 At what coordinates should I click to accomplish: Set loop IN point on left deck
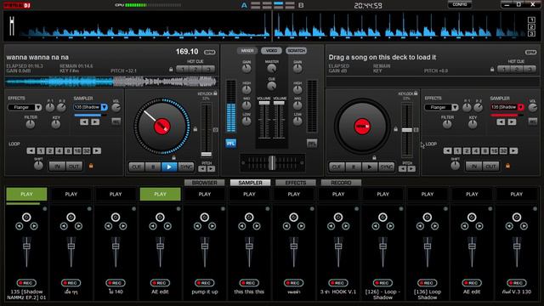(57, 167)
